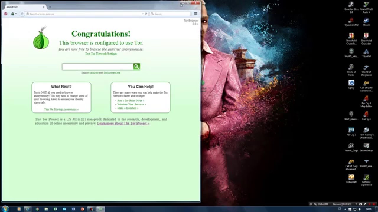Click the Tor onion logo image
This screenshot has height=212, width=378.
pyautogui.click(x=41, y=38)
